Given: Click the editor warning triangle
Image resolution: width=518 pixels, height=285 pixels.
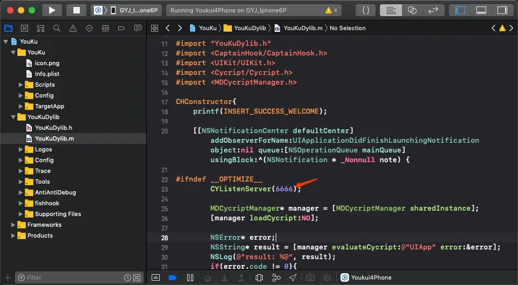Looking at the screenshot, I should [502, 29].
